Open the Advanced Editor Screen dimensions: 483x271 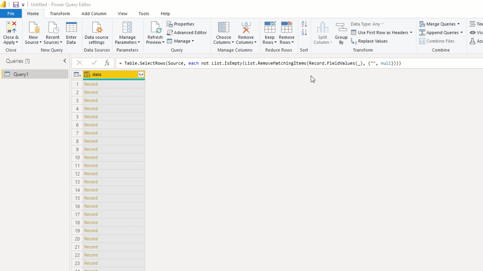(187, 33)
